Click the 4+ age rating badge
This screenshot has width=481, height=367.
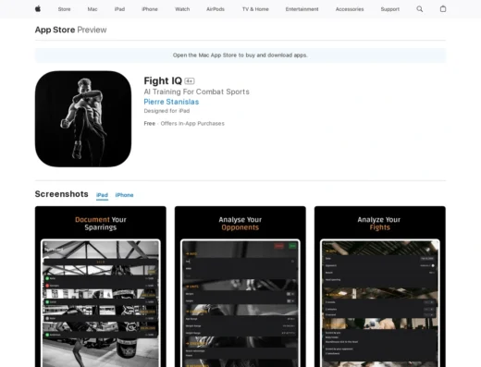[x=190, y=81]
